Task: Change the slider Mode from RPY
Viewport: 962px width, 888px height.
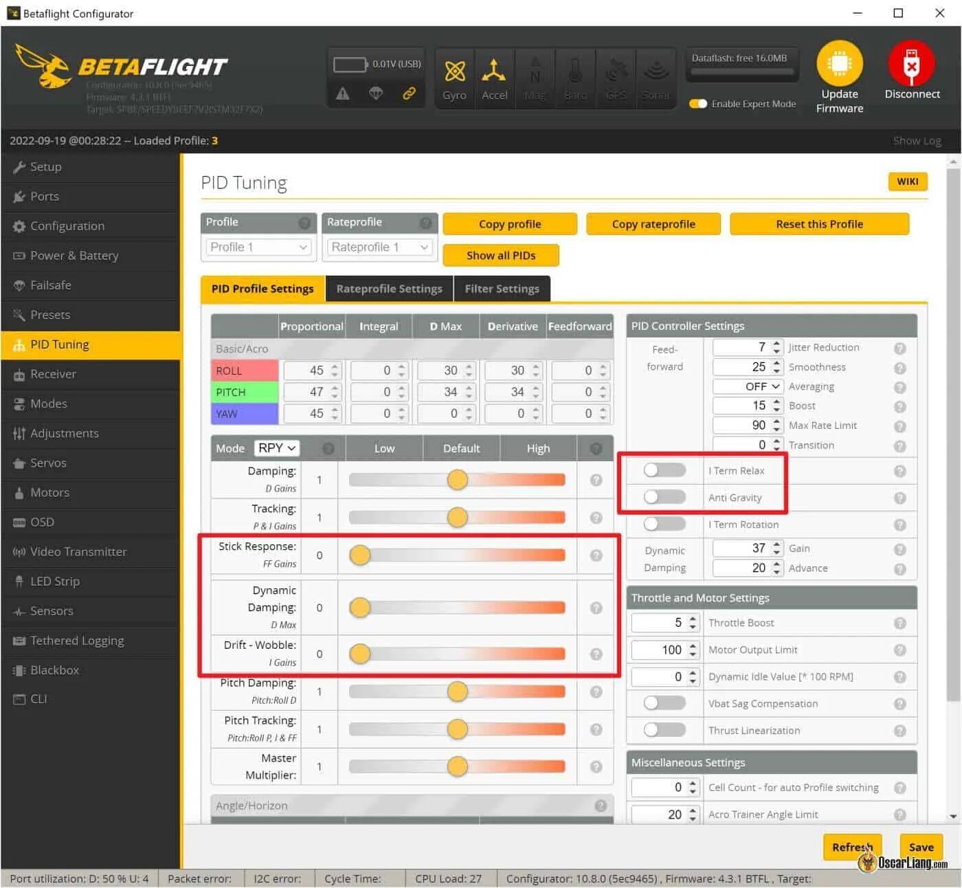Action: coord(276,447)
